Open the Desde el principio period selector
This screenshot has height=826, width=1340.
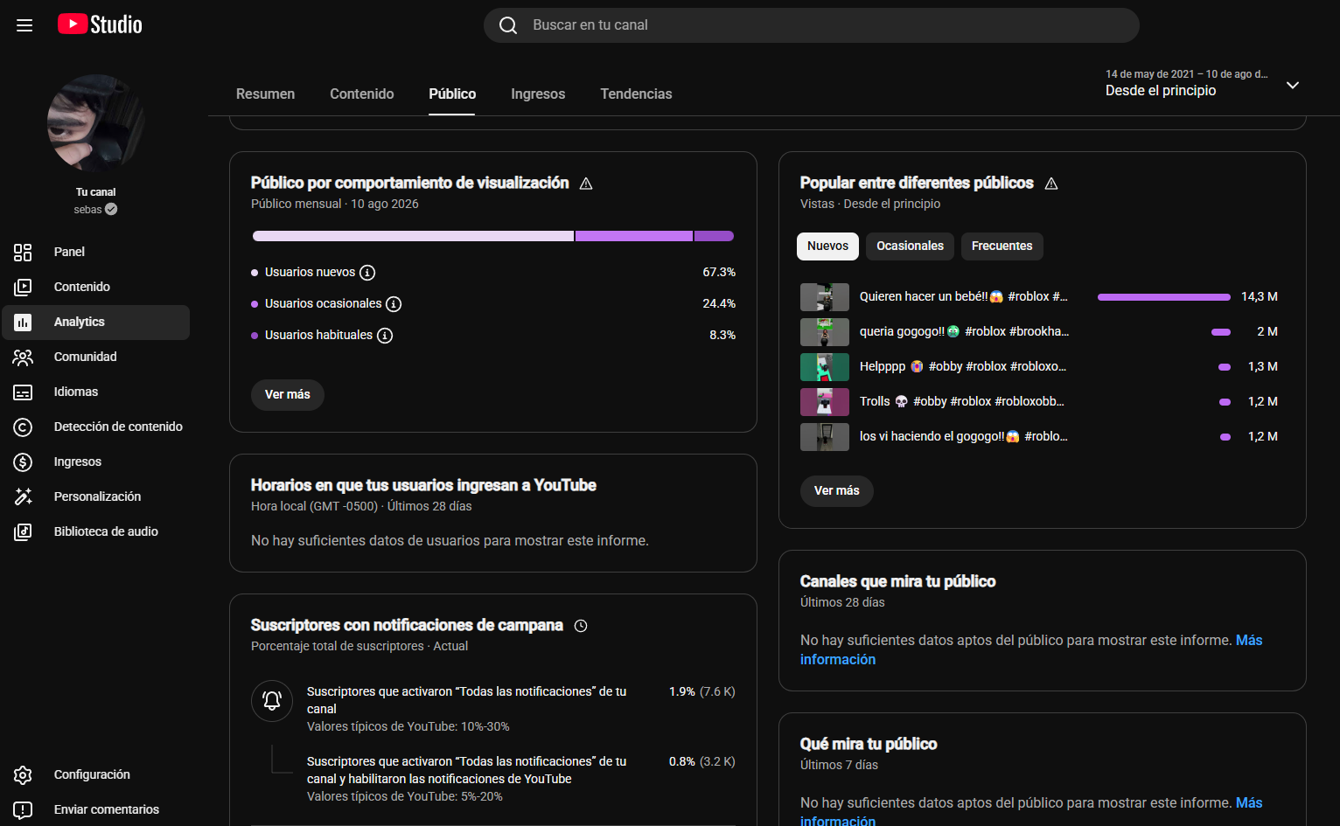(1202, 83)
